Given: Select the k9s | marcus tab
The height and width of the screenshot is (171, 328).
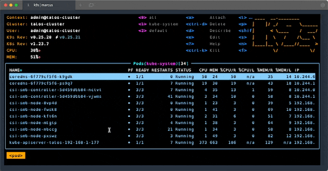Looking at the screenshot, I should point(43,5).
